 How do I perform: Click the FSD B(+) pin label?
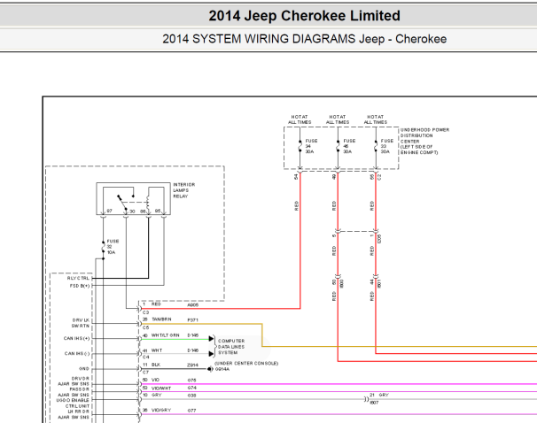point(80,286)
